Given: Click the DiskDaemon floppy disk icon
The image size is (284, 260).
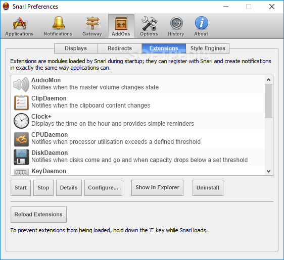Looking at the screenshot, I should [x=21, y=157].
